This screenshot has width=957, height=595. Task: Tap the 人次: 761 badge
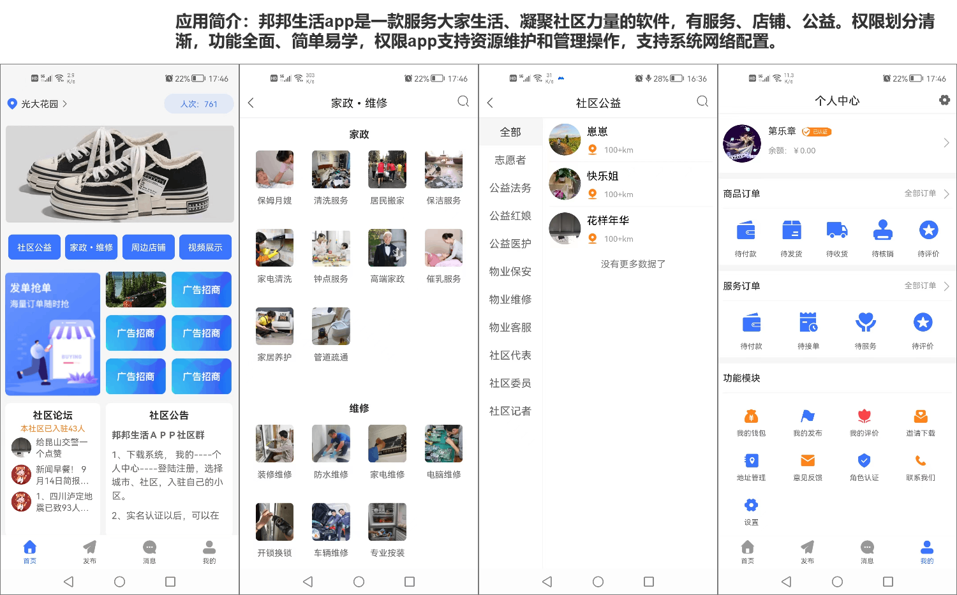point(199,104)
